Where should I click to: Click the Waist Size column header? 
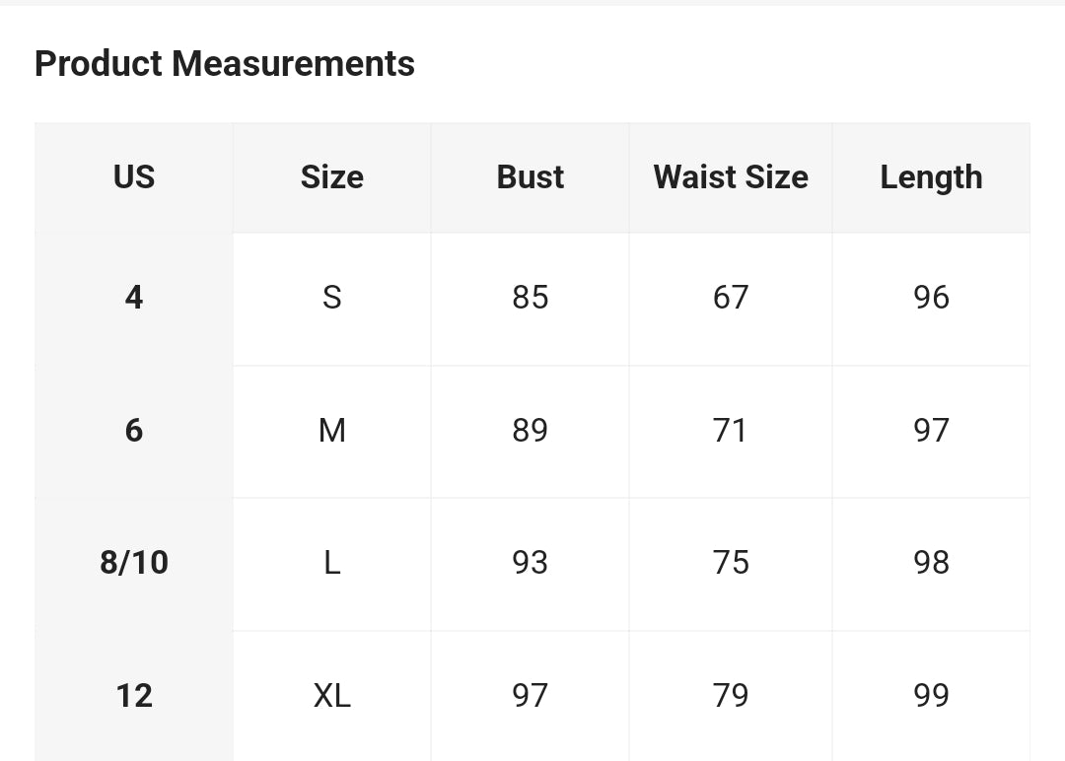[731, 177]
